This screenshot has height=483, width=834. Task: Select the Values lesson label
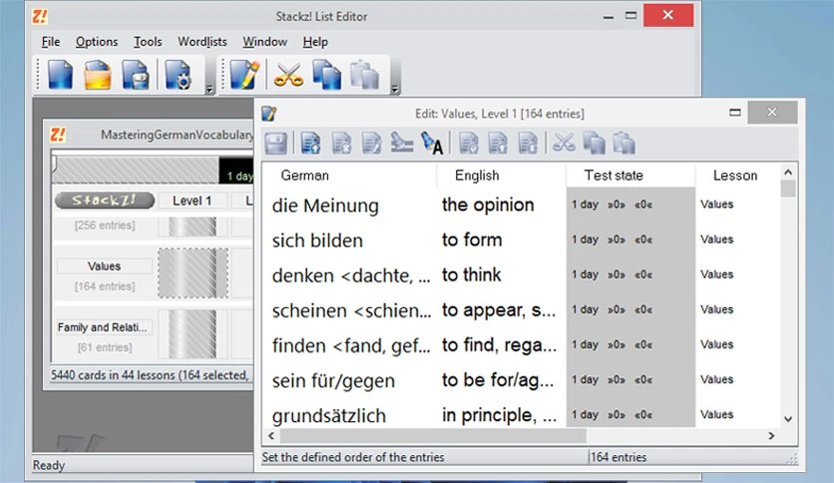[104, 266]
